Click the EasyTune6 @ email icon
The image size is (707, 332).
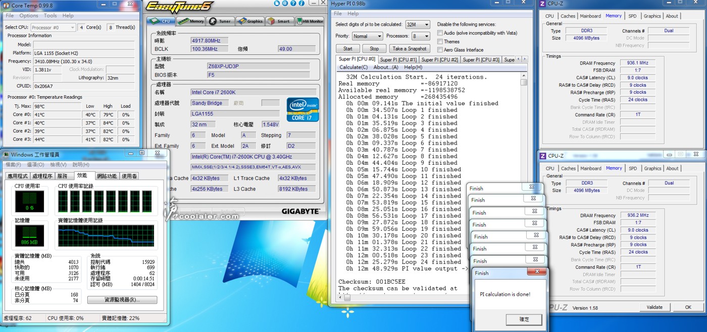(x=286, y=4)
